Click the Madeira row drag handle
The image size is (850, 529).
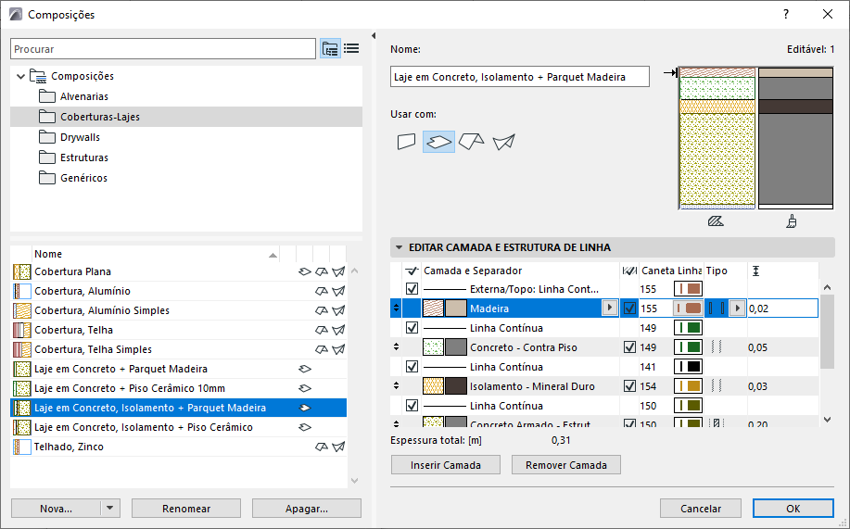coord(397,309)
